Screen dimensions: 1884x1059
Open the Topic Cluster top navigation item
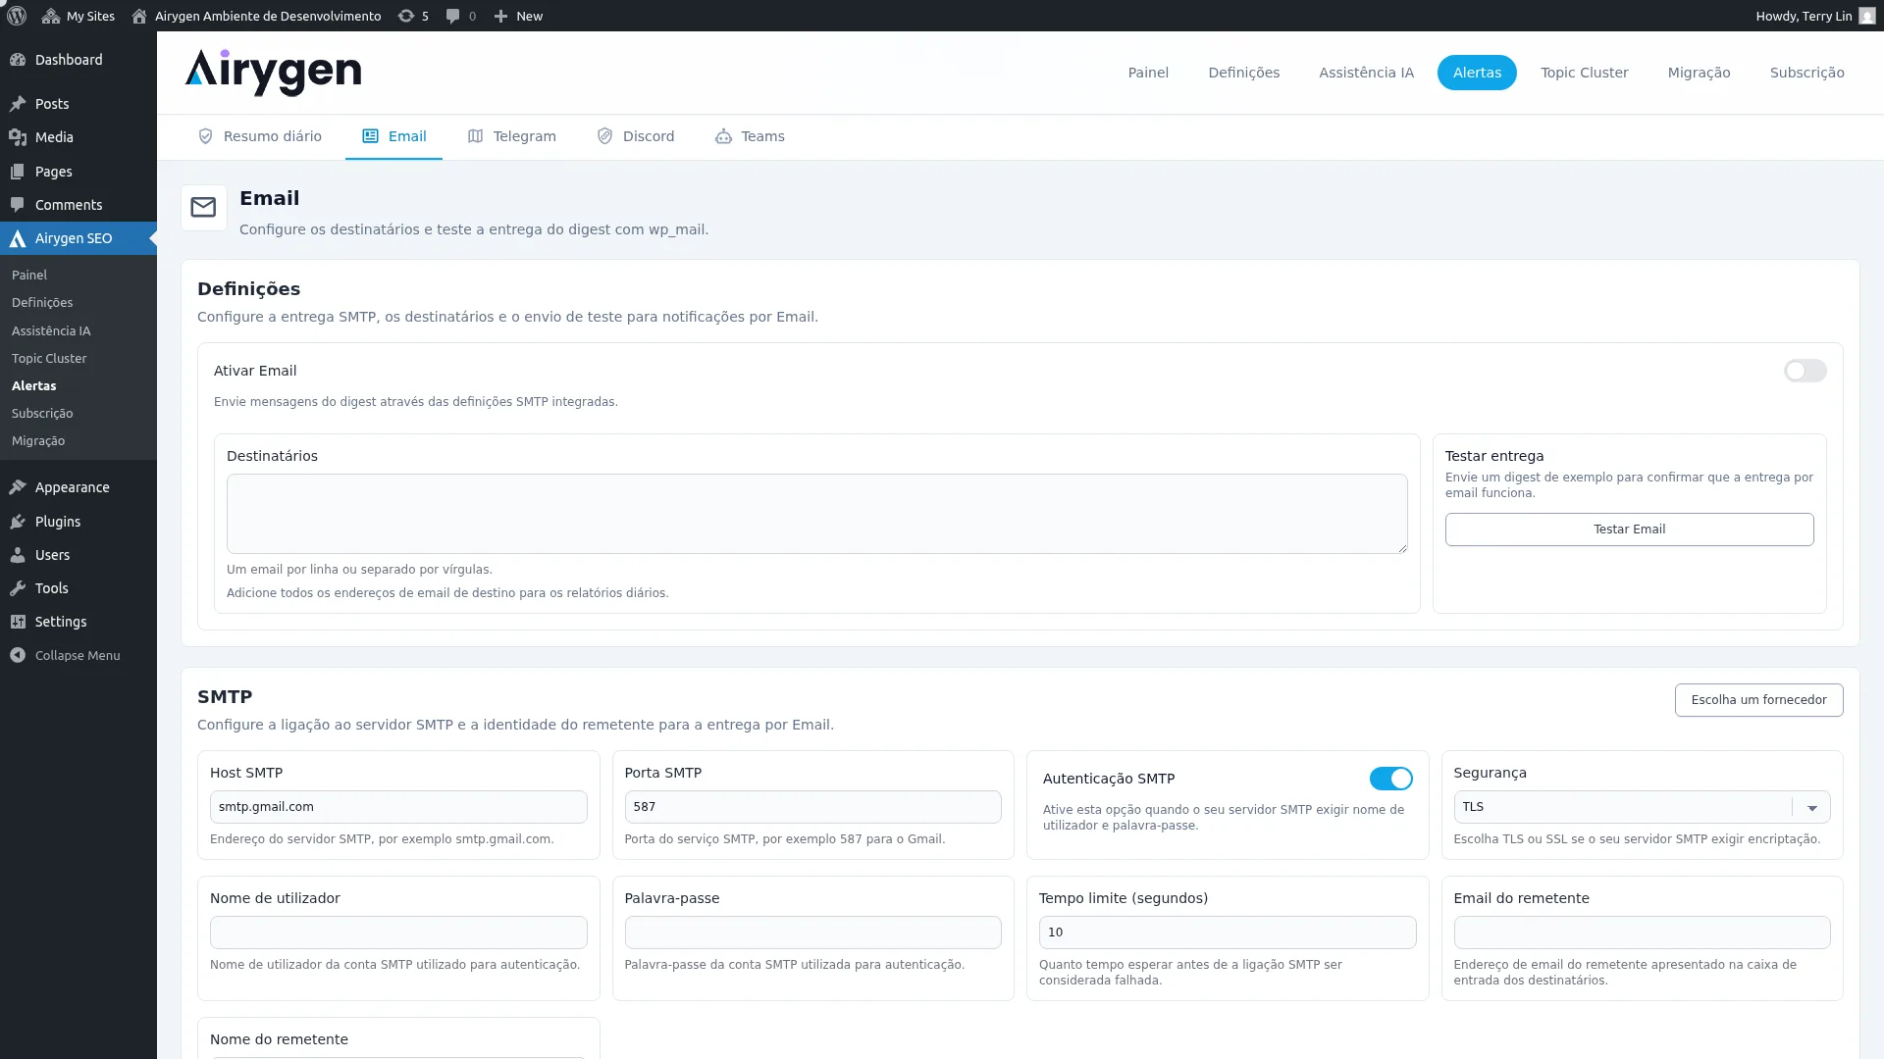[x=1584, y=73]
